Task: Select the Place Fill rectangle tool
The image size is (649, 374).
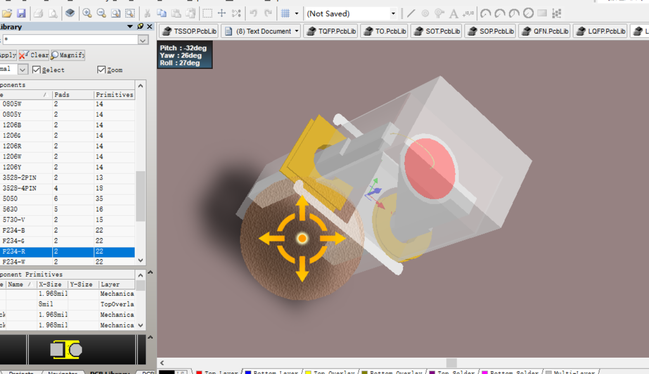Action: point(542,14)
